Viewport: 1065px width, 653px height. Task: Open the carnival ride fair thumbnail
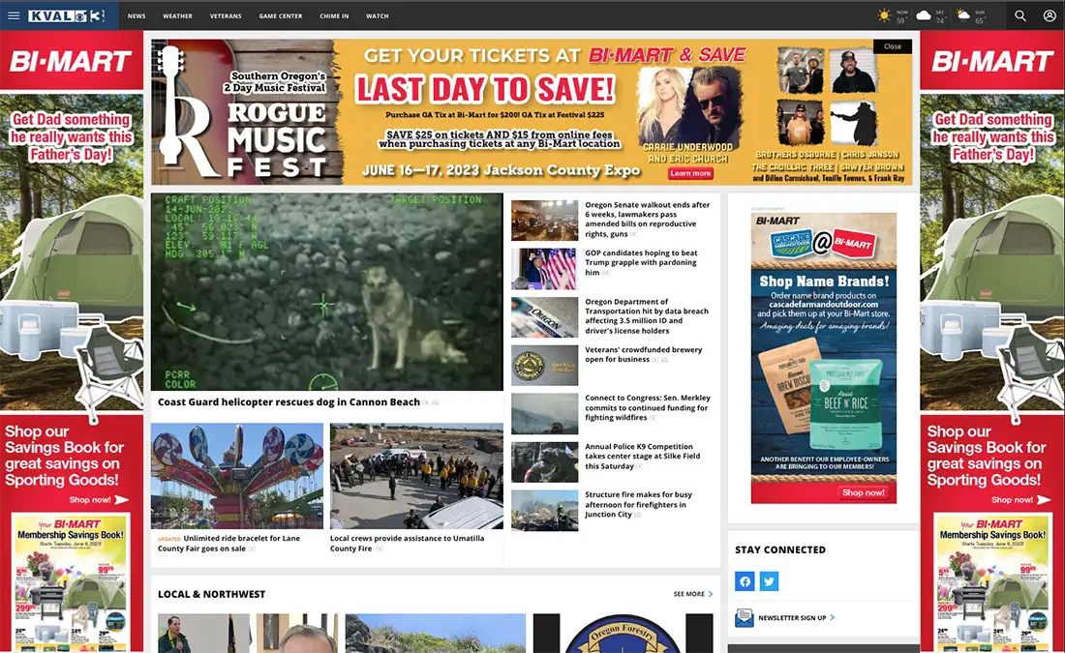point(237,476)
